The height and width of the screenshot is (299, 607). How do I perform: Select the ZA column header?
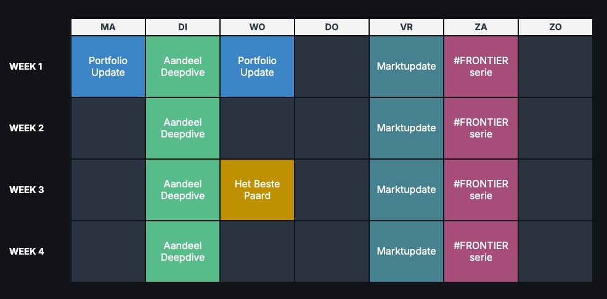click(x=481, y=27)
